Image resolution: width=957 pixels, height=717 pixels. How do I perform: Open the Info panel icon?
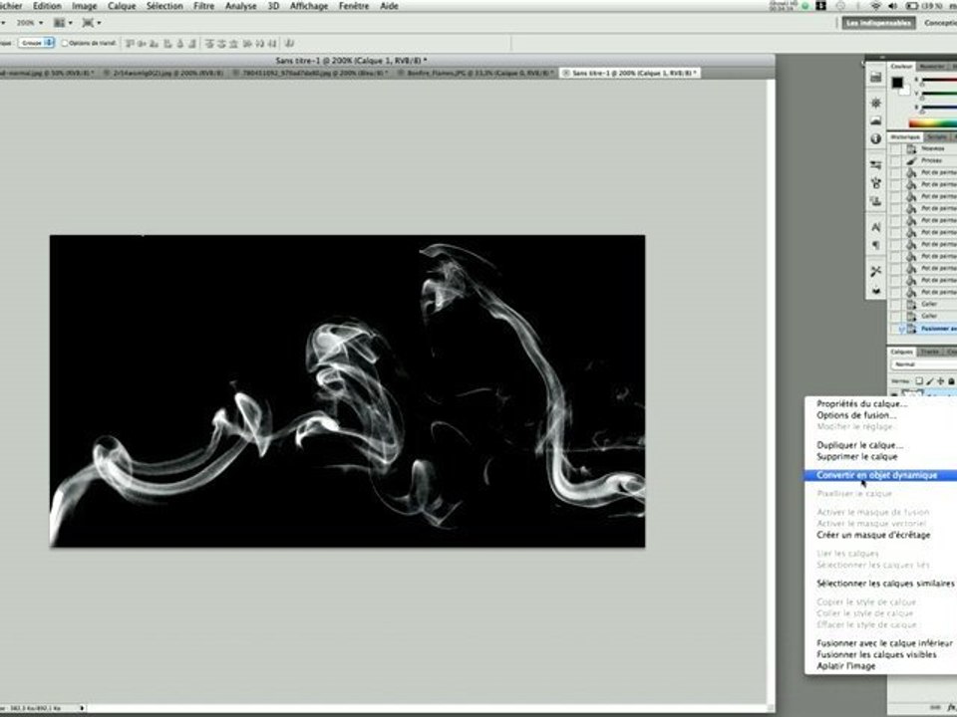tap(876, 139)
